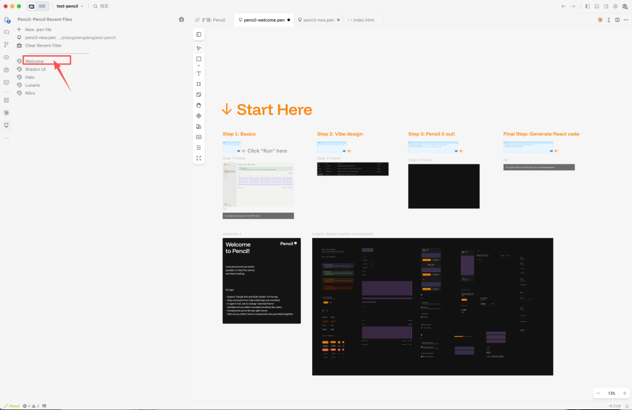Open the Claude starburst view in the activity bar
The width and height of the screenshot is (632, 410).
click(7, 112)
